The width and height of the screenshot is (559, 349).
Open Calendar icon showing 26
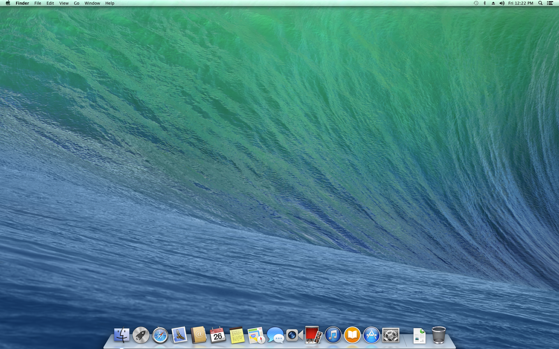pyautogui.click(x=218, y=335)
